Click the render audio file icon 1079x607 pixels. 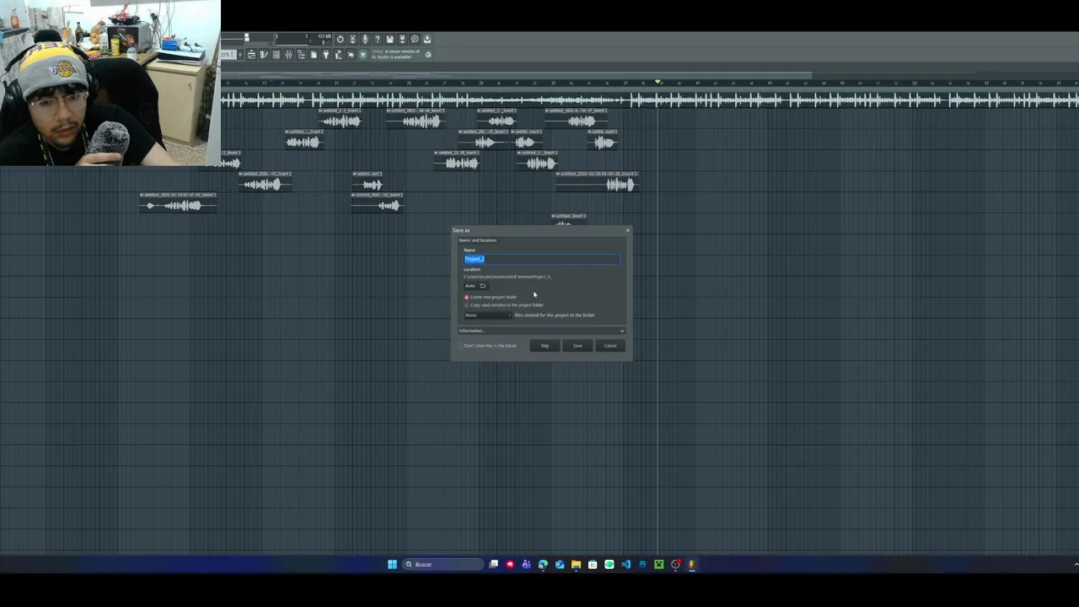(x=402, y=39)
